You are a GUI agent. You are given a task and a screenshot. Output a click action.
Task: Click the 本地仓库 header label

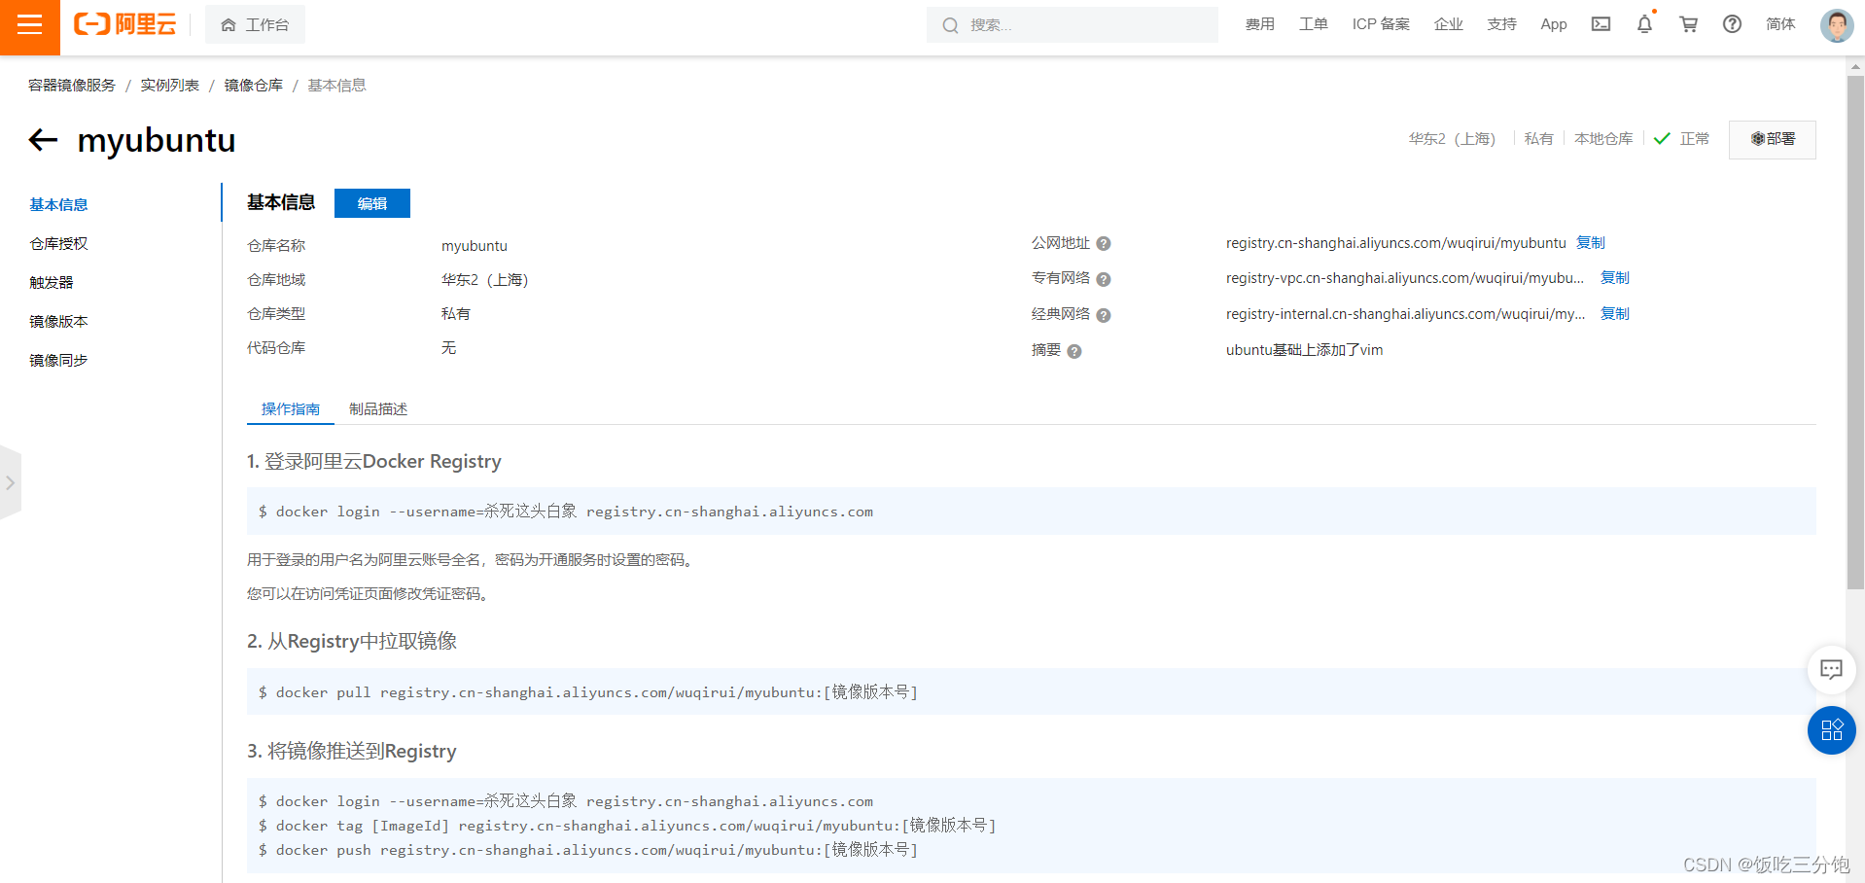coord(1603,139)
